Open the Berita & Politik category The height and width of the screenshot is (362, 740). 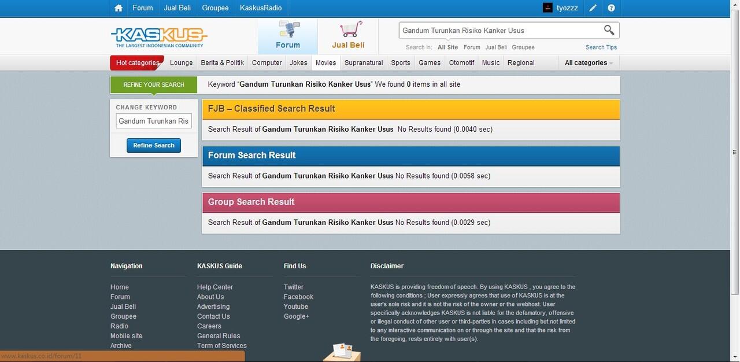coord(223,62)
